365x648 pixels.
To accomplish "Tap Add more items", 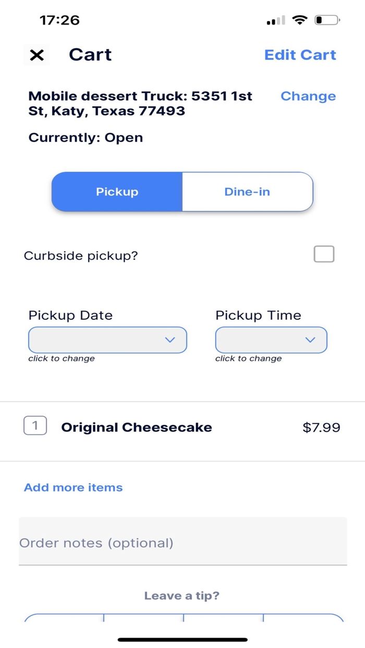I will 74,488.
